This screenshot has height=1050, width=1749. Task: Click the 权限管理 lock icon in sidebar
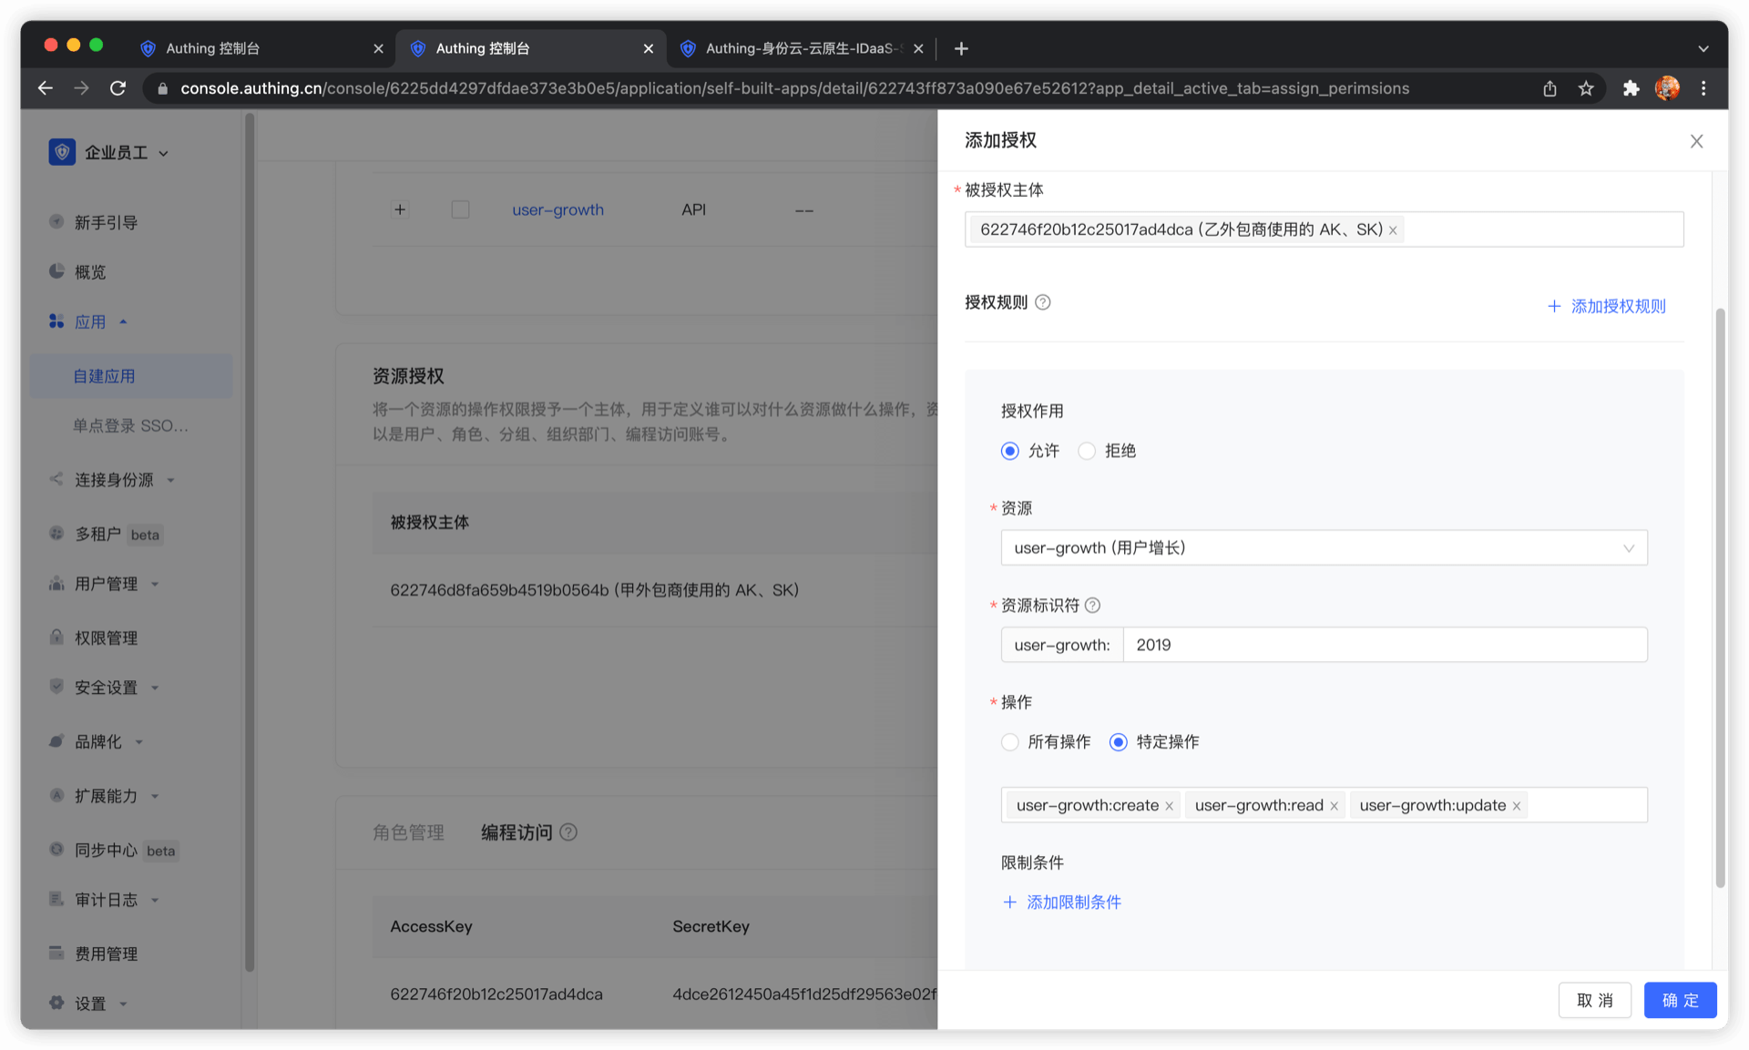click(56, 637)
